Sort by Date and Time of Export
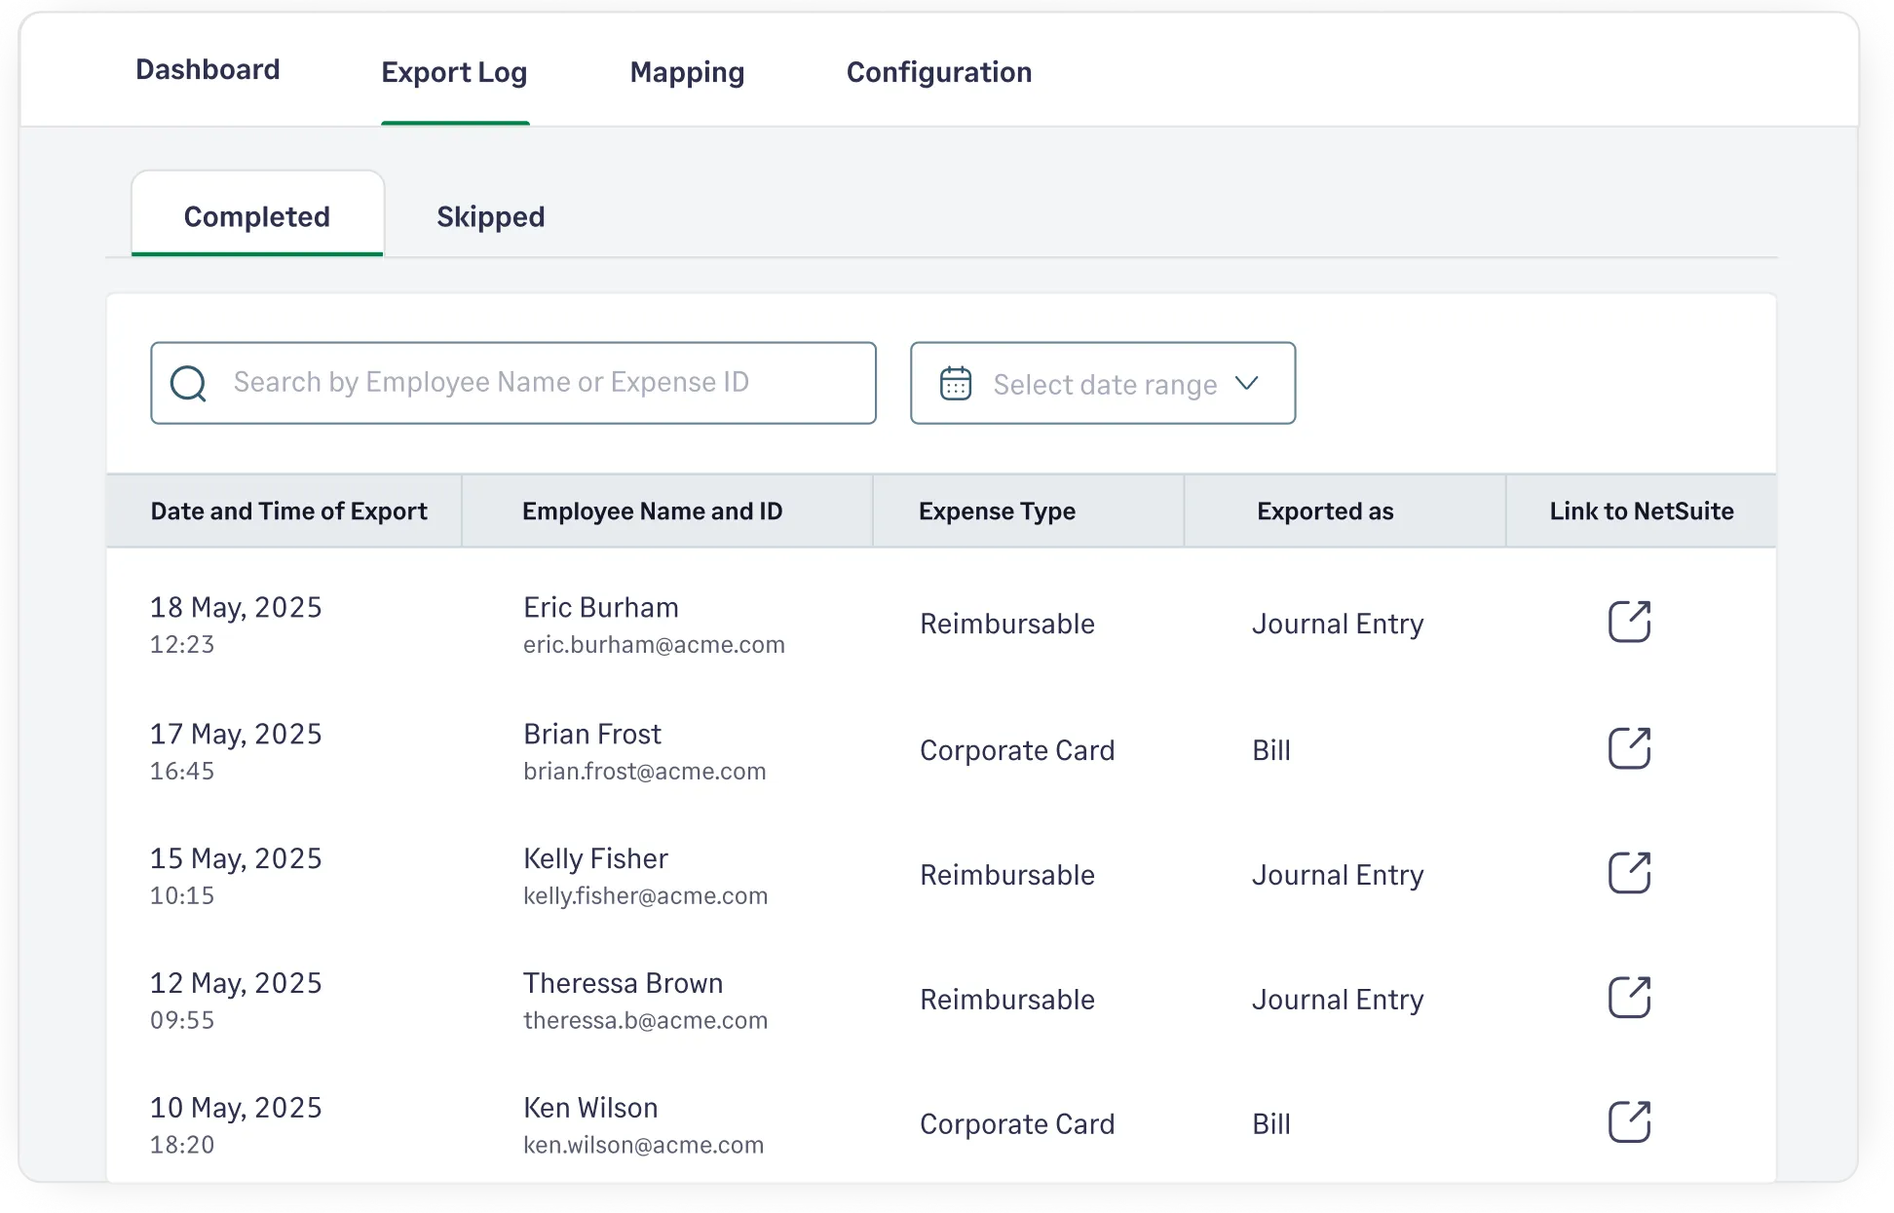 point(288,511)
